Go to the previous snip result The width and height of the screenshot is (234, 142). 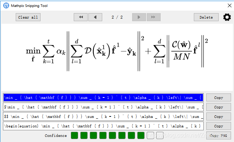point(95,17)
